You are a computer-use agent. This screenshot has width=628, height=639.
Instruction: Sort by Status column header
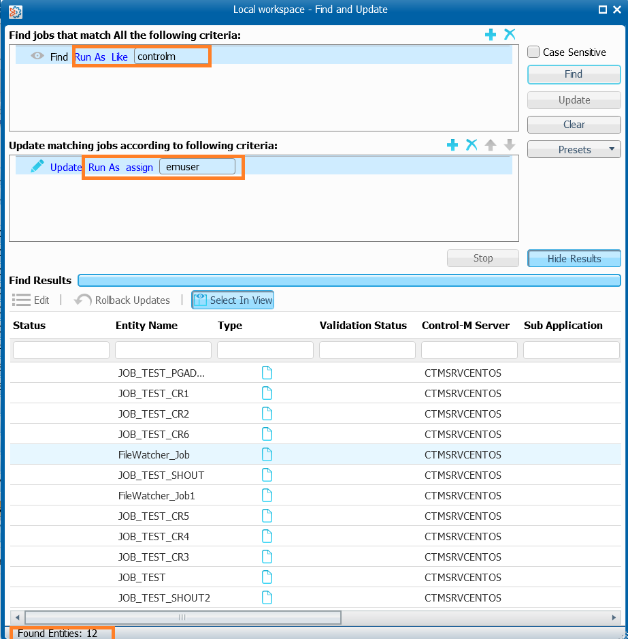[x=29, y=325]
